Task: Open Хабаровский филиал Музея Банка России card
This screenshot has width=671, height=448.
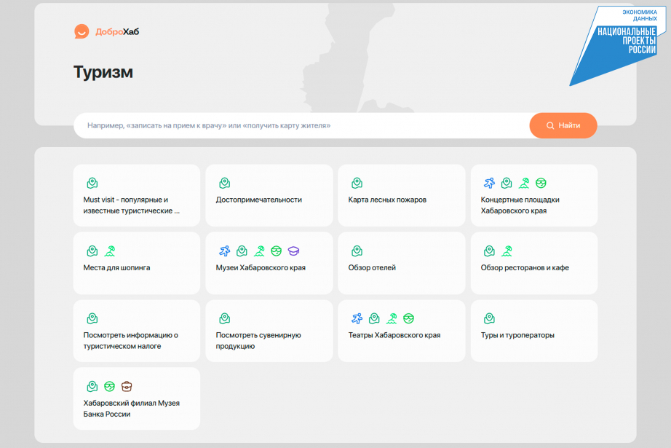Action: 137,398
